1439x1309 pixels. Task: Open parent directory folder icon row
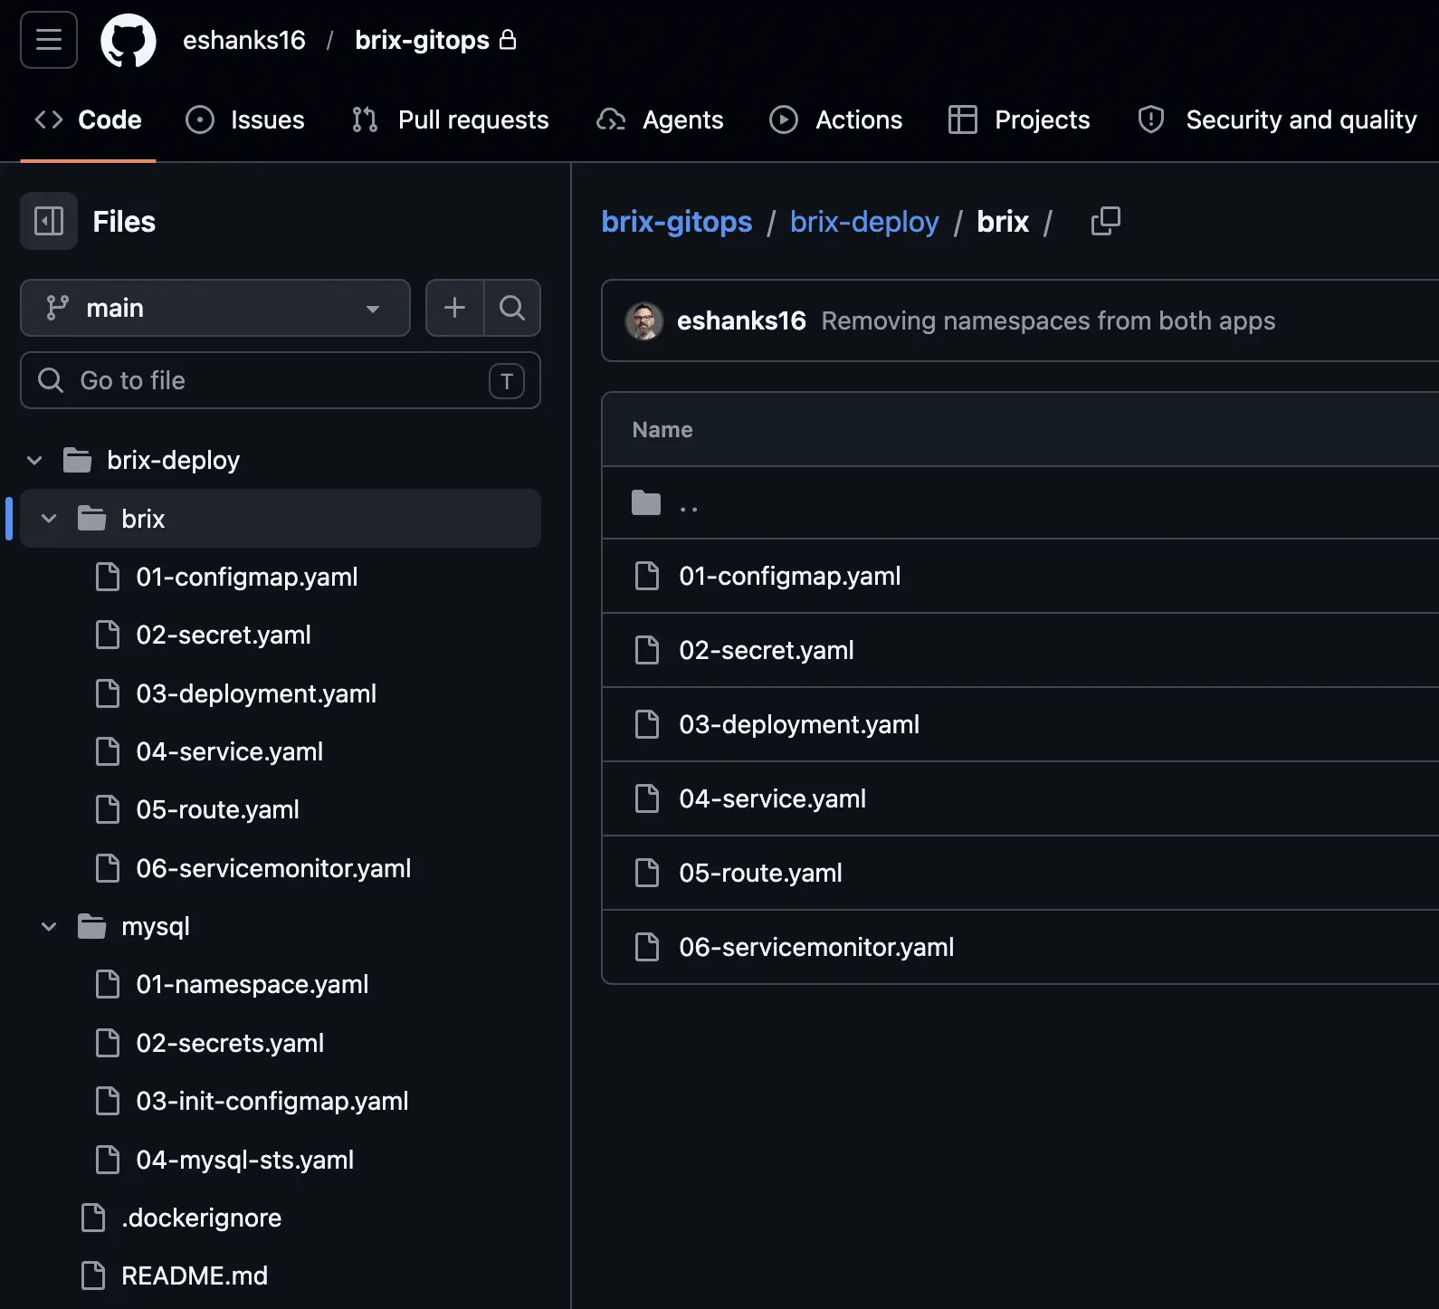click(x=646, y=502)
